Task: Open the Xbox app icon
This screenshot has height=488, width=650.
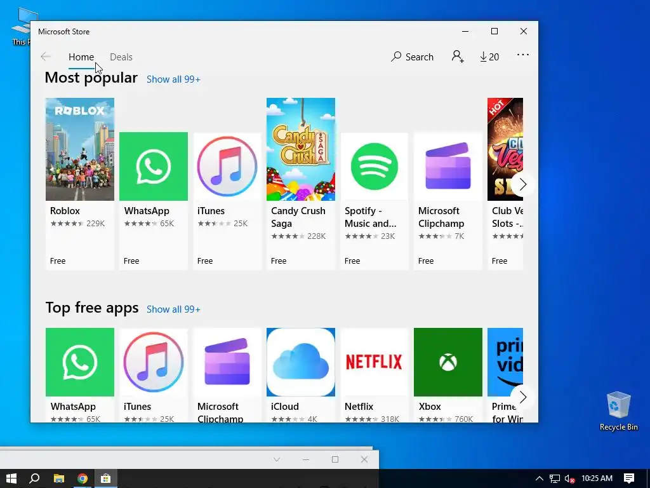Action: coord(448,362)
